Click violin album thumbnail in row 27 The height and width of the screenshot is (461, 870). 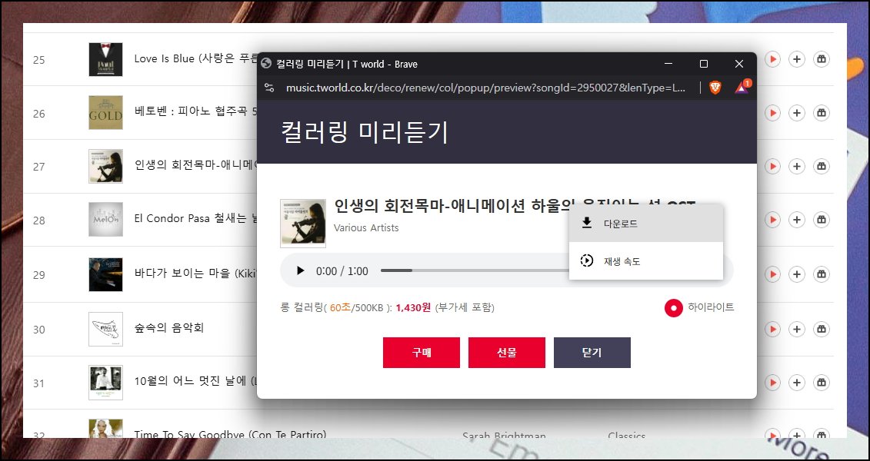(105, 166)
